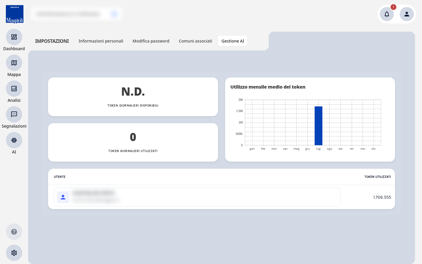422x264 pixels.
Task: Click the 1.706.555 token value
Action: tap(382, 197)
